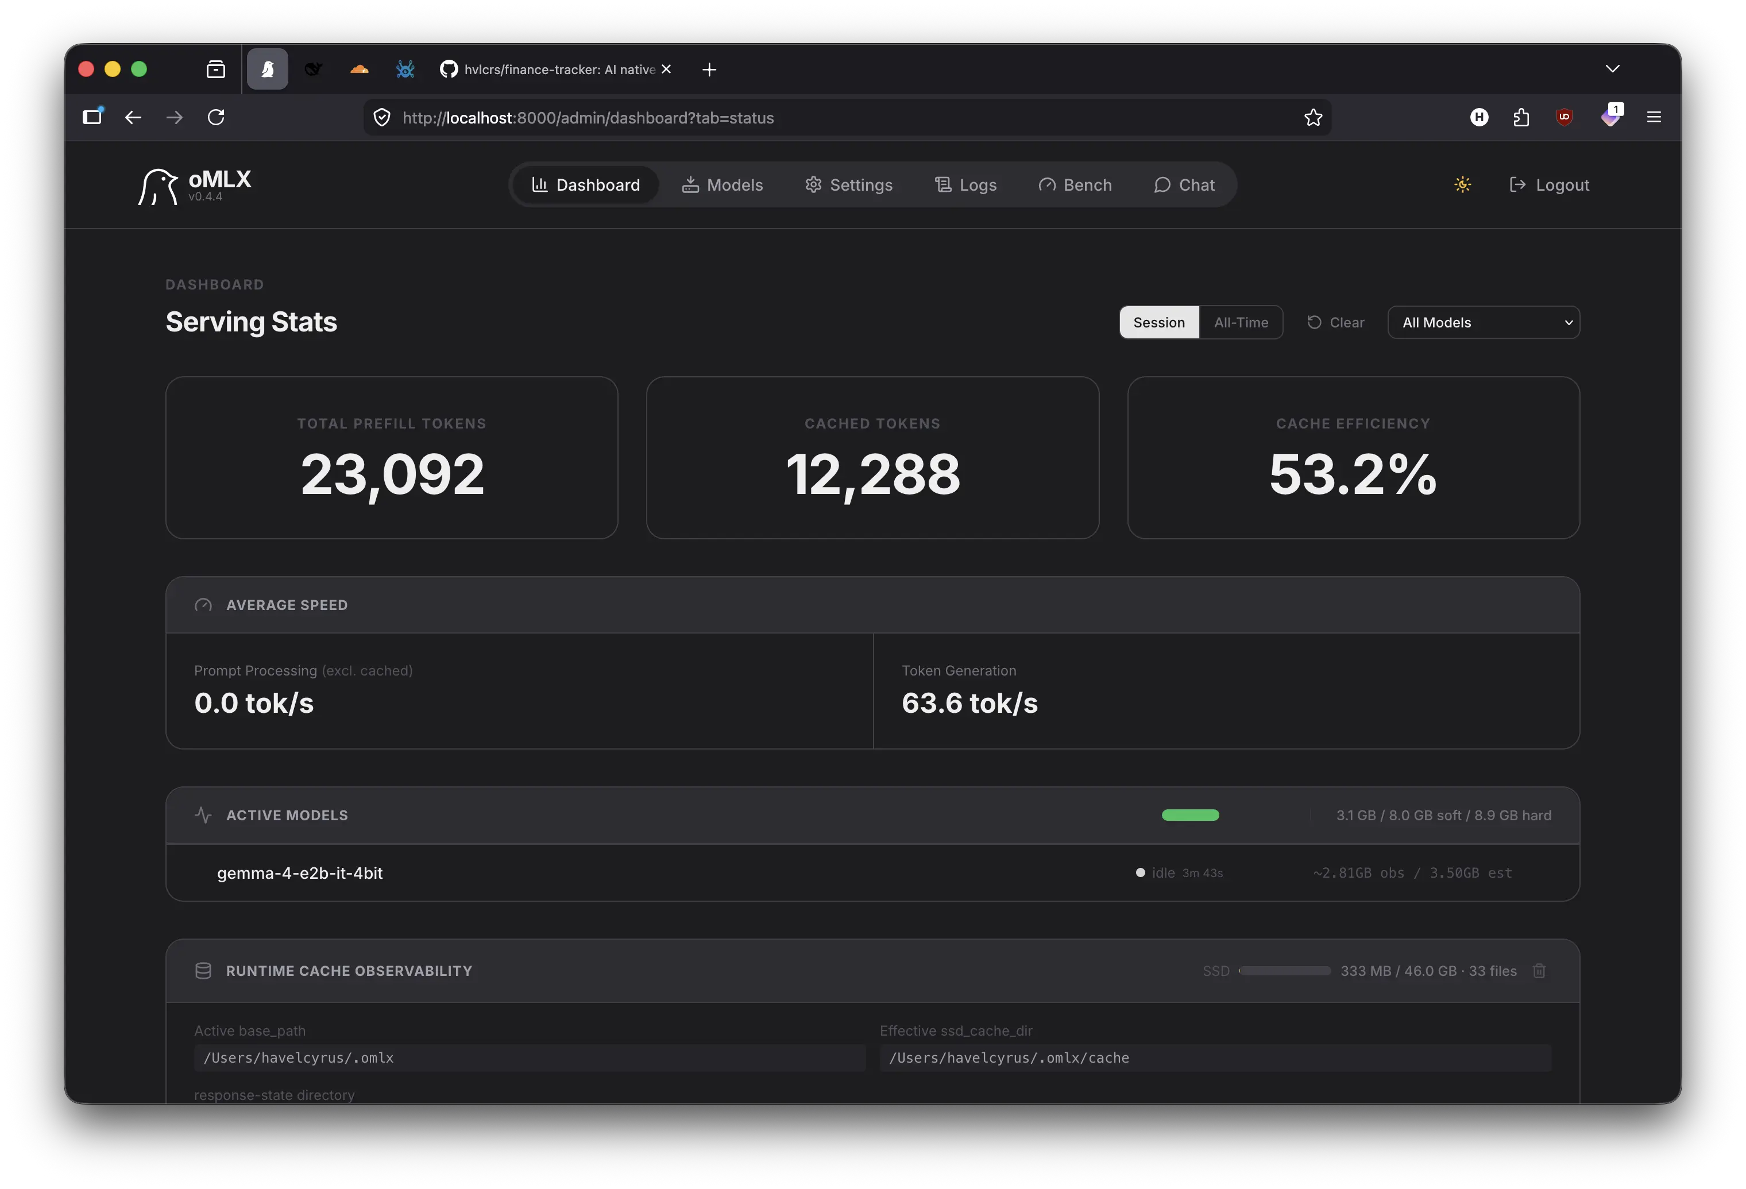
Task: Click the Average Speed gauge icon
Action: 203,605
